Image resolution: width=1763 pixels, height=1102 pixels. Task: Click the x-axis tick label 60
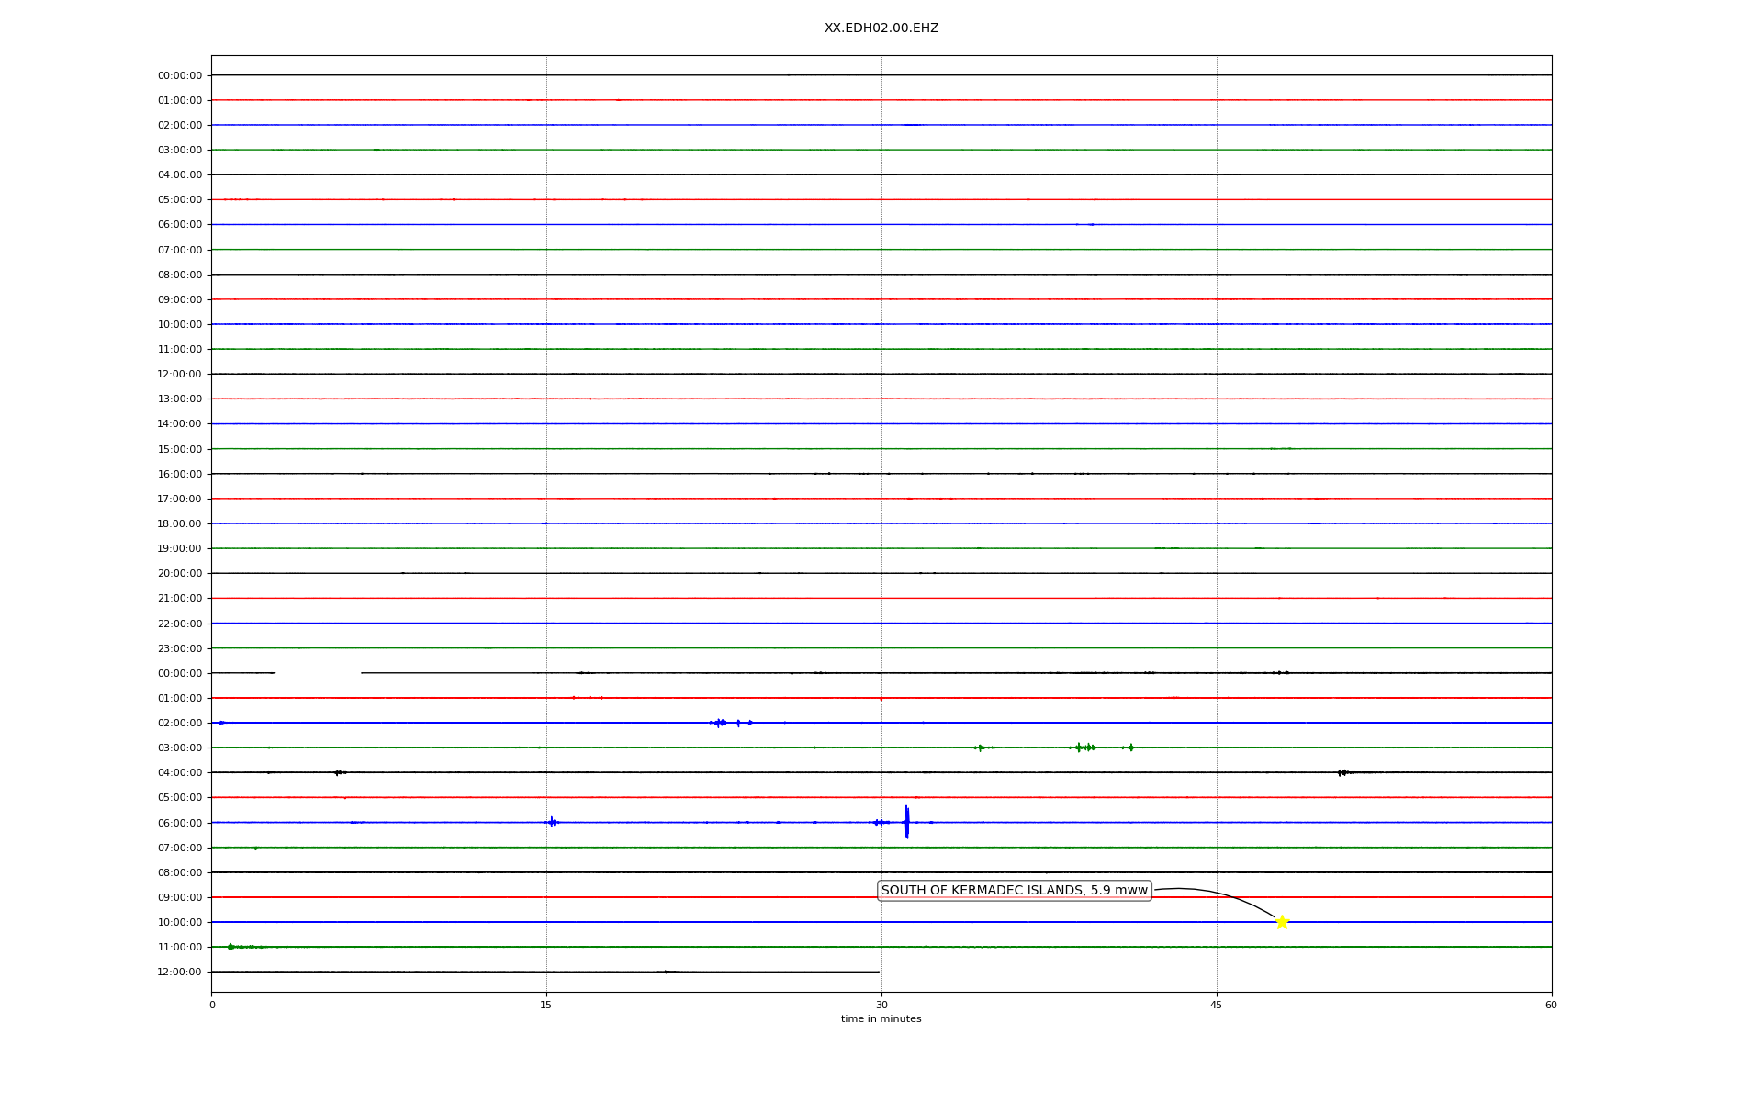(x=1551, y=1005)
